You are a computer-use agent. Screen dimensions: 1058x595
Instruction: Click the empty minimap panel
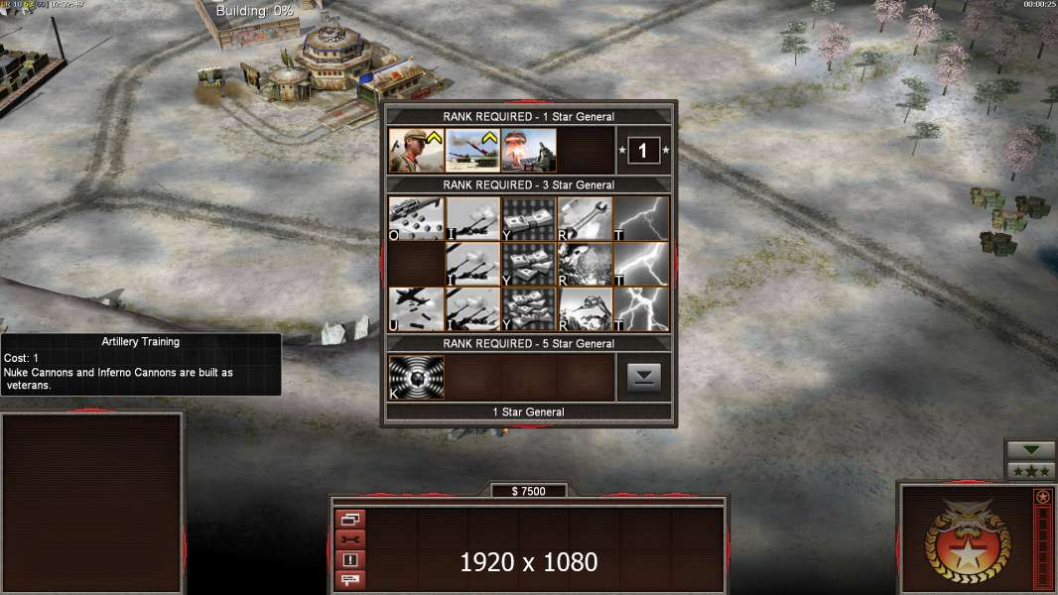[x=91, y=503]
